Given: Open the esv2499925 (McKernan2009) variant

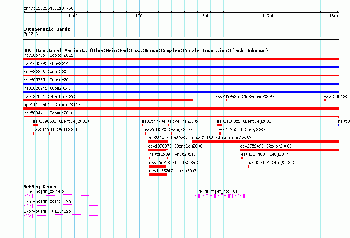Looking at the screenshot, I should click(x=245, y=96).
